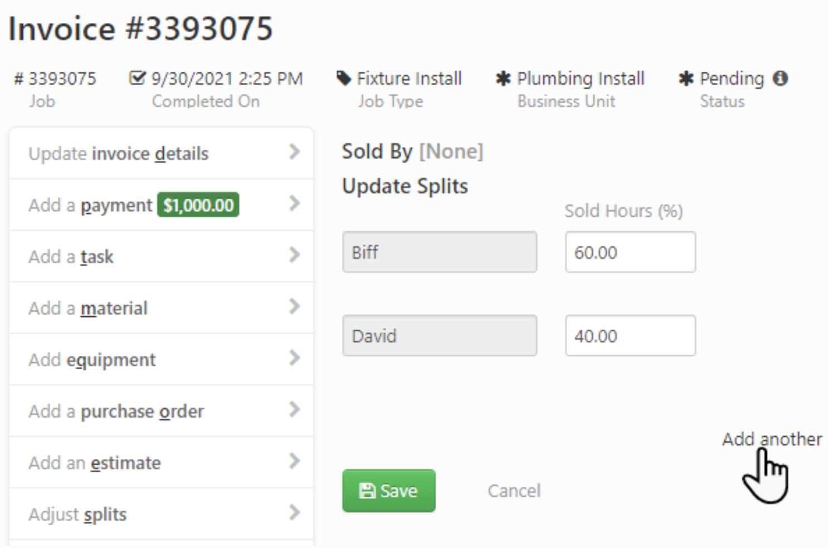
Task: Expand the Add an estimate chevron
Action: click(x=295, y=462)
